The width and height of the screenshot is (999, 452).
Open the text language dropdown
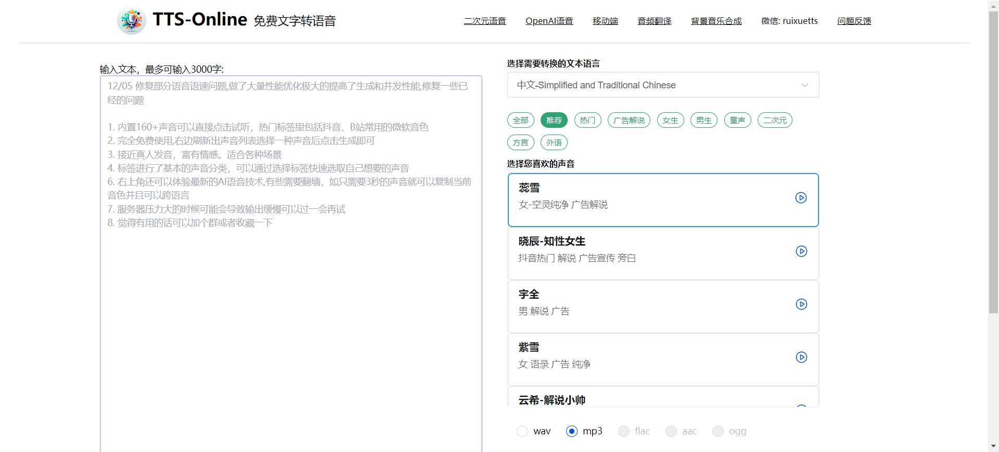pyautogui.click(x=663, y=85)
